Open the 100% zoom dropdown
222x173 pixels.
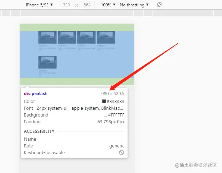coord(108,5)
